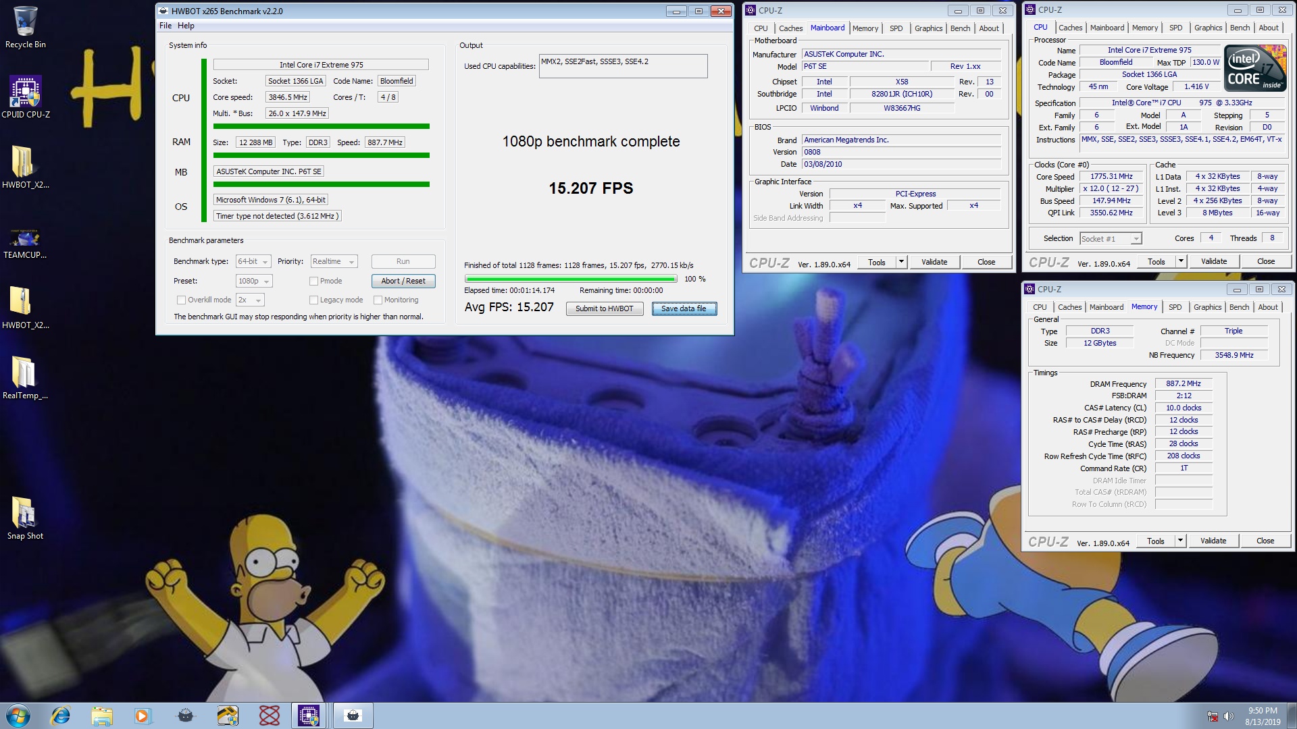This screenshot has width=1297, height=729.
Task: Open the Snap Shot desktop icon
Action: tap(25, 518)
